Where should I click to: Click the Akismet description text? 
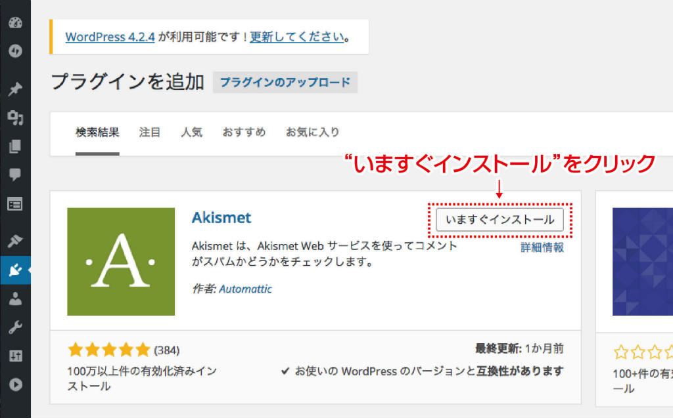324,253
